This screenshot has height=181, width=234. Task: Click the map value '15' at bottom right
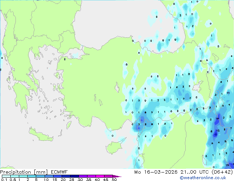click(x=227, y=165)
